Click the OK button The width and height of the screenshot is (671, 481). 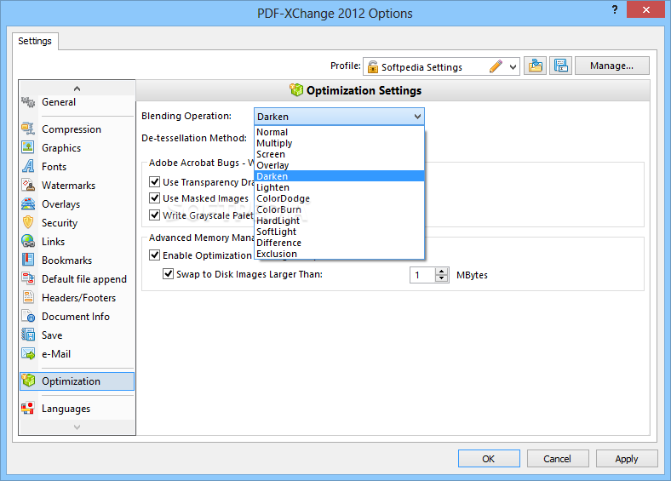click(x=489, y=459)
